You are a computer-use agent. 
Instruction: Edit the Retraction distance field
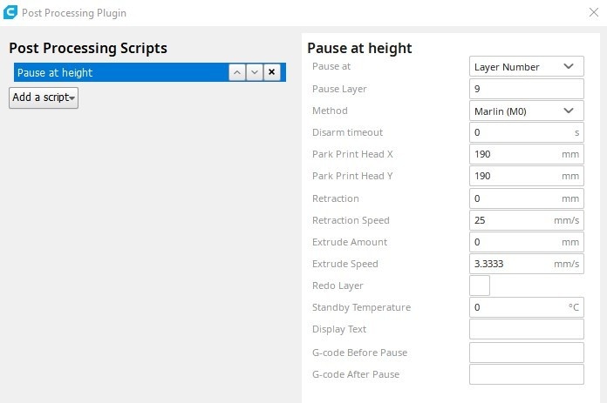click(x=515, y=198)
